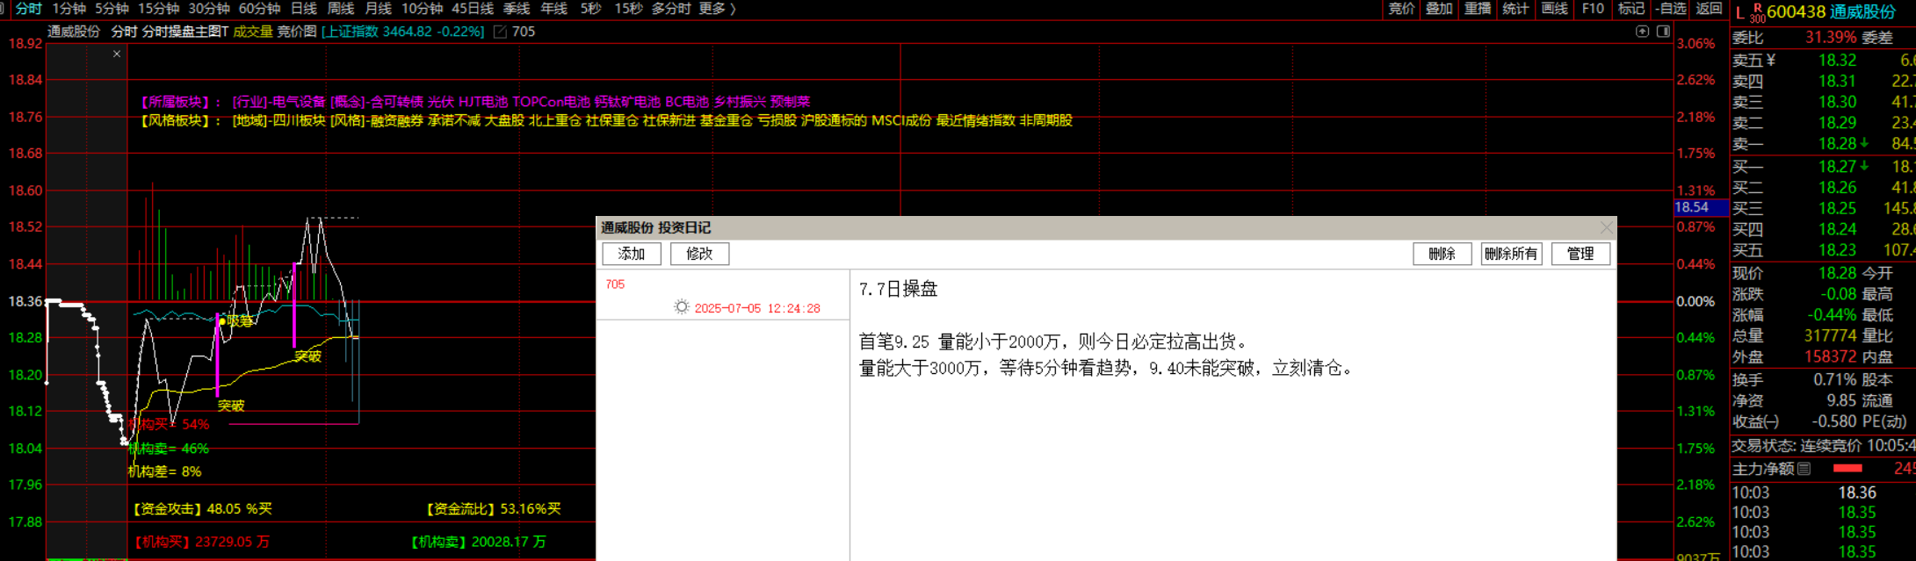Click the sun icon next to the diary timestamp
The width and height of the screenshot is (1916, 561).
682,307
